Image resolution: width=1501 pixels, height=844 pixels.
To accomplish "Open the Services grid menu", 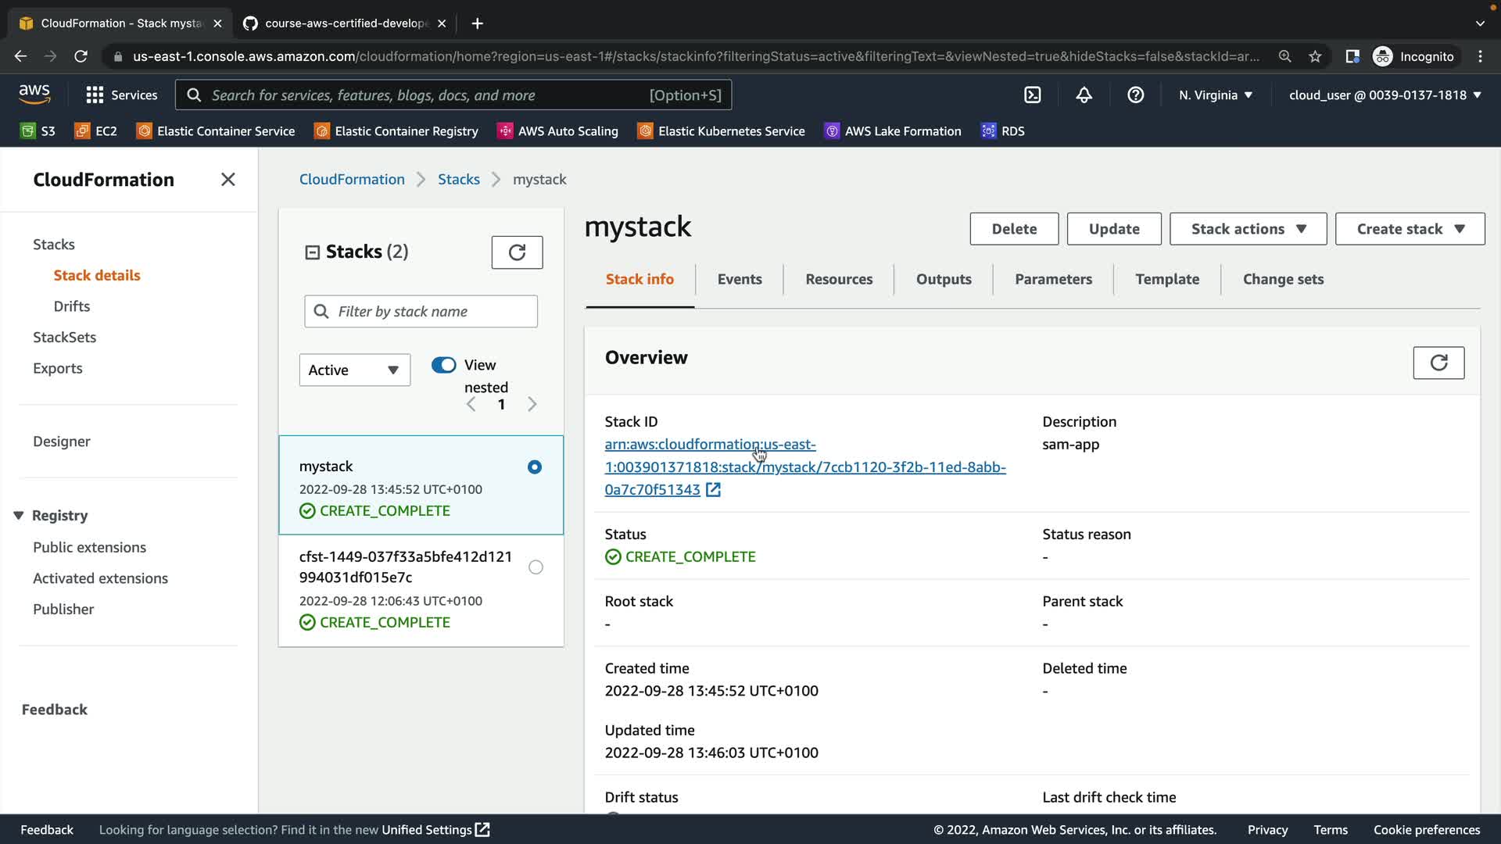I will coord(95,95).
